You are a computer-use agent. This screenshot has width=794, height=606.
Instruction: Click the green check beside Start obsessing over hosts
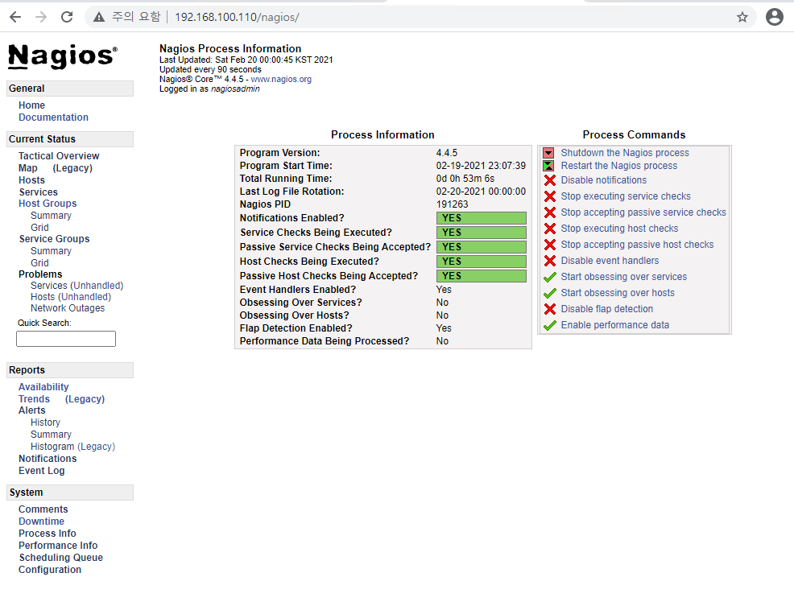pyautogui.click(x=550, y=294)
